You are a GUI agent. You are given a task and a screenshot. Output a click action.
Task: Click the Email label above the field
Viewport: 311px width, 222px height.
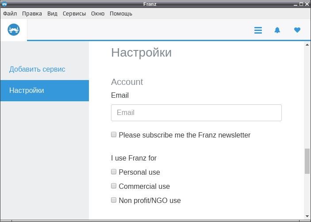click(120, 95)
